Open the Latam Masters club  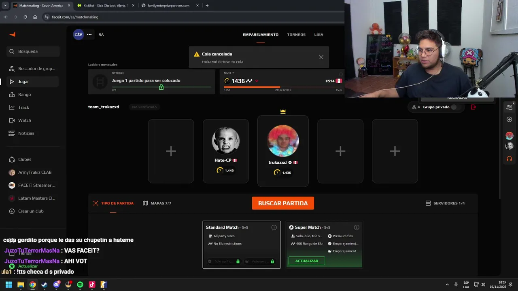pyautogui.click(x=33, y=198)
